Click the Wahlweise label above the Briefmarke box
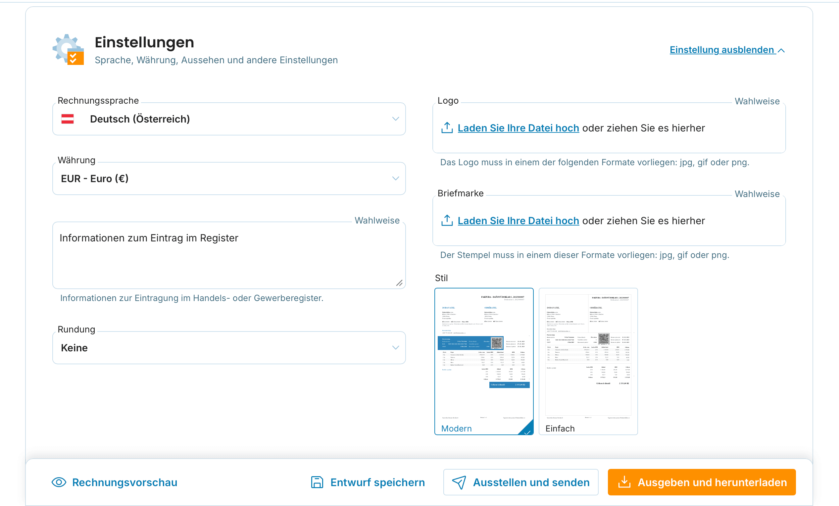Screen dimensions: 839x506 (x=757, y=194)
